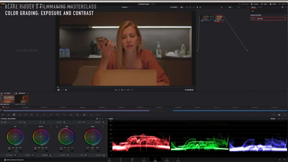Mute the viewer audio speaker
The image size is (288, 162).
pyautogui.click(x=66, y=90)
